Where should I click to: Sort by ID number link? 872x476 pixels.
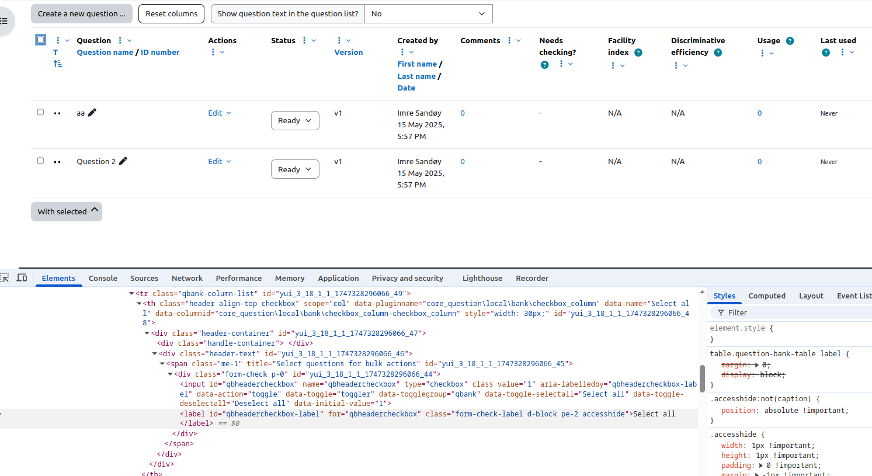(160, 52)
